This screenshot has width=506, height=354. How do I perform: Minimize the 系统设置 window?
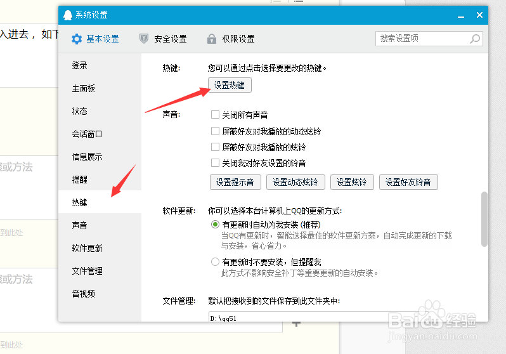[x=461, y=15]
